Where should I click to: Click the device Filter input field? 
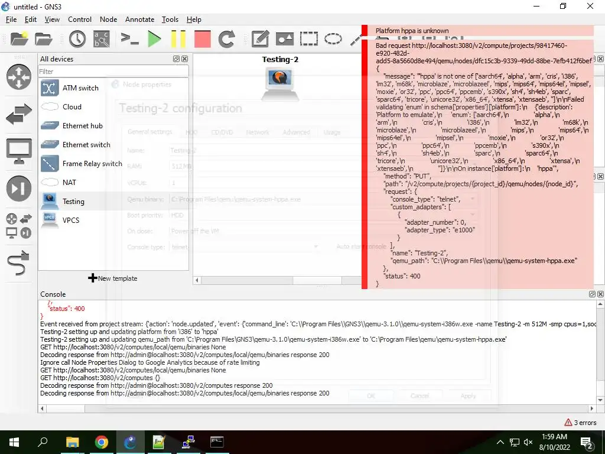click(x=113, y=72)
